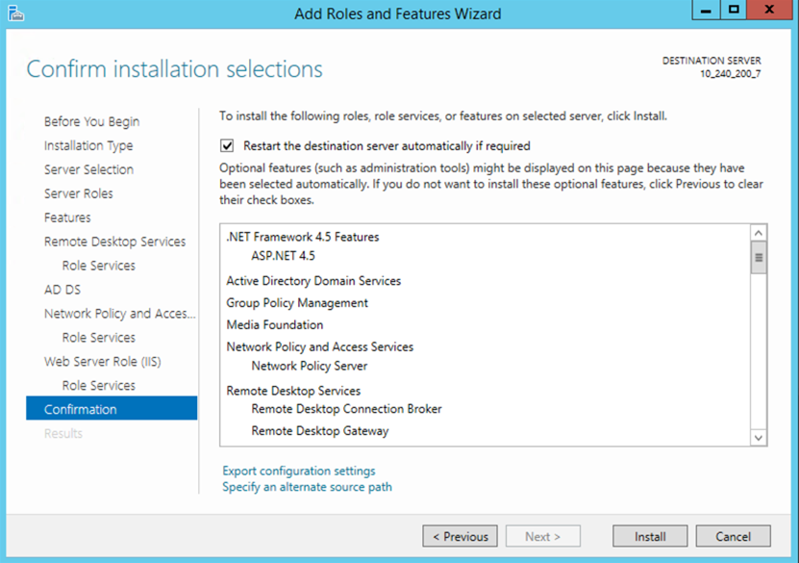This screenshot has width=799, height=563.
Task: Go to the Before You Begin step
Action: [x=91, y=121]
